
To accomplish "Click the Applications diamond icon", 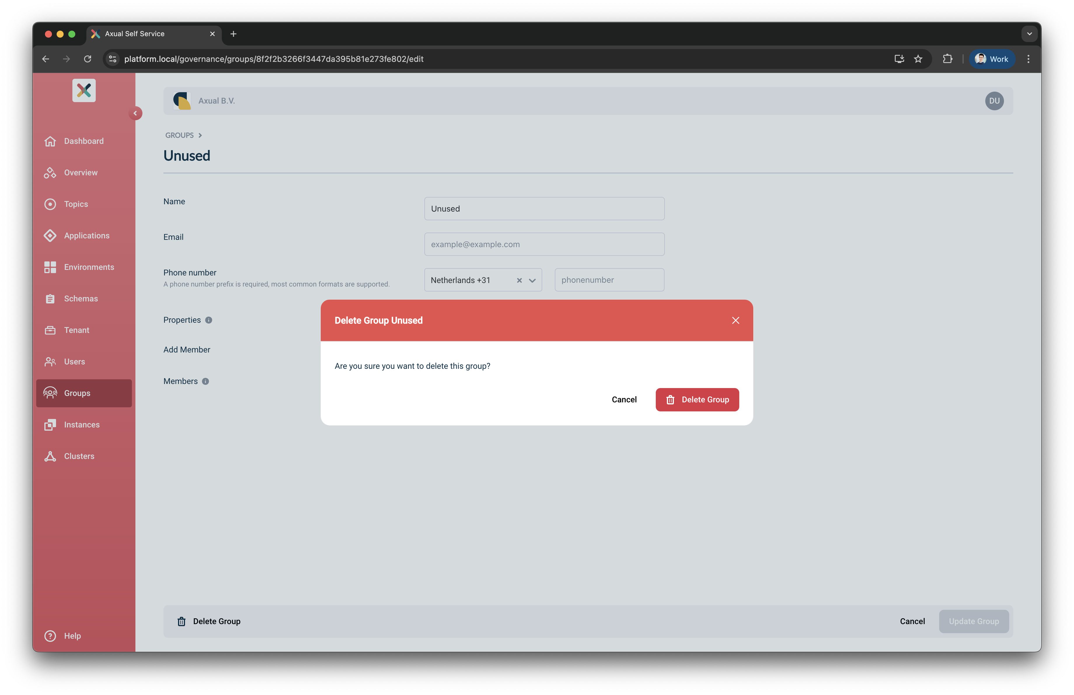I will (x=50, y=235).
